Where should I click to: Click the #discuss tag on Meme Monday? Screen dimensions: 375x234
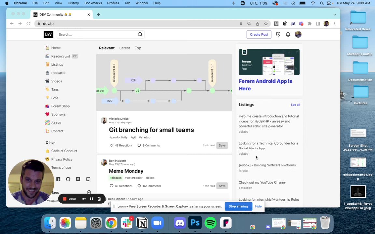pyautogui.click(x=116, y=178)
